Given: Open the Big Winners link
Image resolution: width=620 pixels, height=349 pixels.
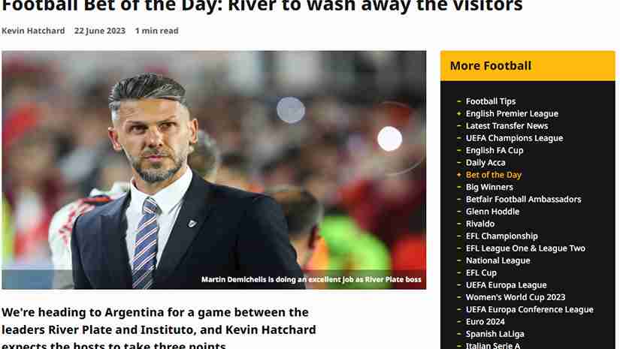Looking at the screenshot, I should pos(489,187).
